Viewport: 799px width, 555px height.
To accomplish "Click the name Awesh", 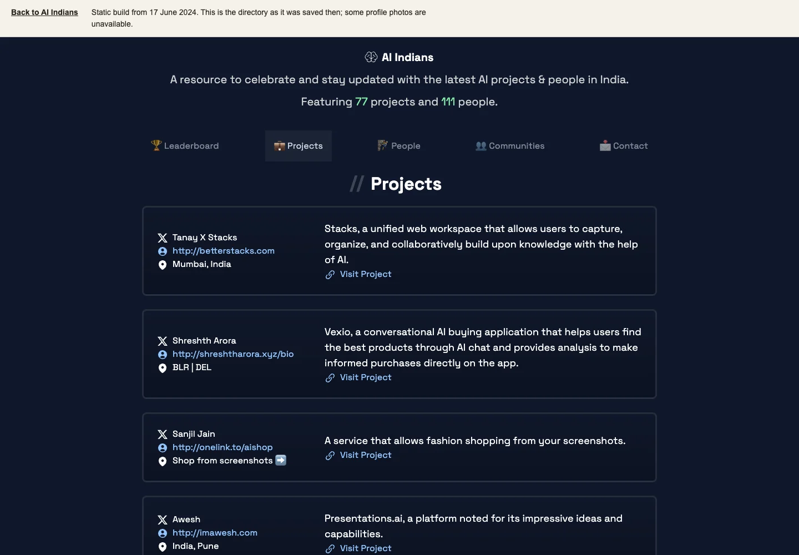I will click(186, 519).
